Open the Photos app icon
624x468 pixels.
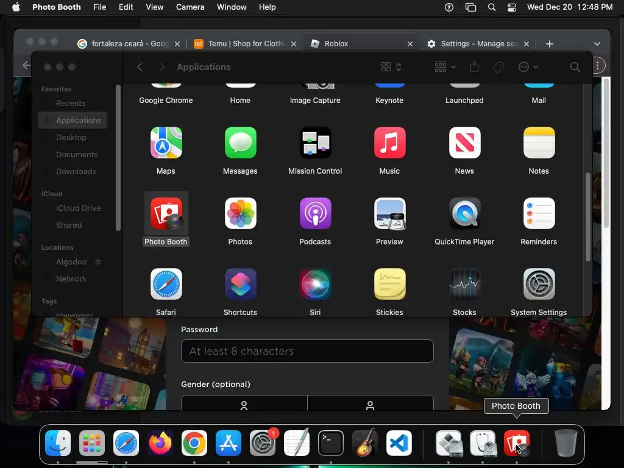pos(240,213)
